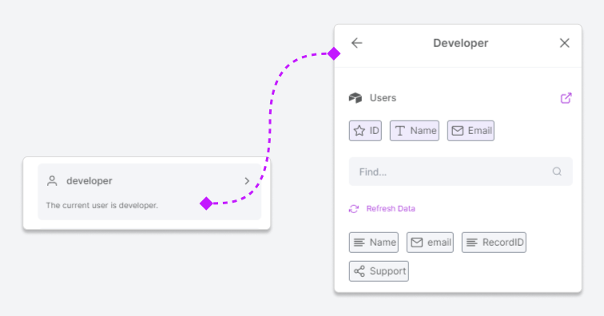Close the Developer panel

564,43
